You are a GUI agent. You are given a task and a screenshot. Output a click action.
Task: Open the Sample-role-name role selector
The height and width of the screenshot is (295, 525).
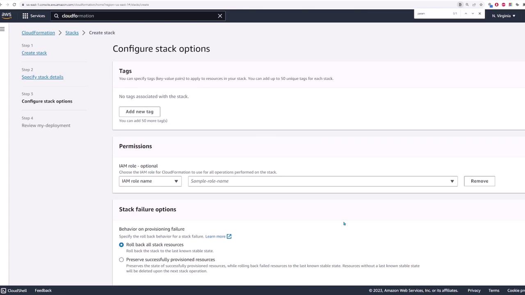pyautogui.click(x=322, y=181)
